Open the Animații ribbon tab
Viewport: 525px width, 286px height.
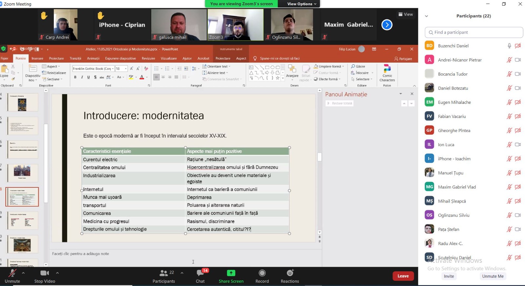click(x=93, y=58)
